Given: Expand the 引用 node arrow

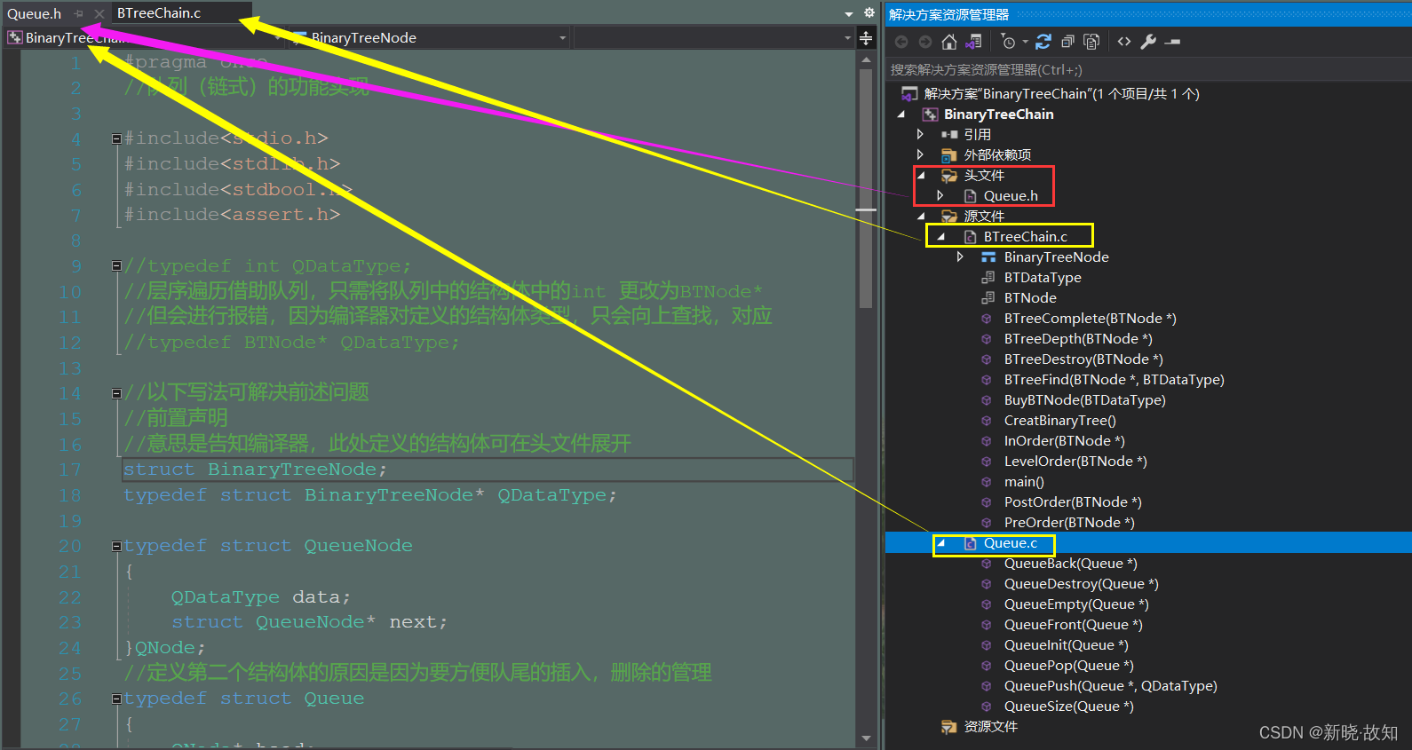Looking at the screenshot, I should pyautogui.click(x=920, y=134).
